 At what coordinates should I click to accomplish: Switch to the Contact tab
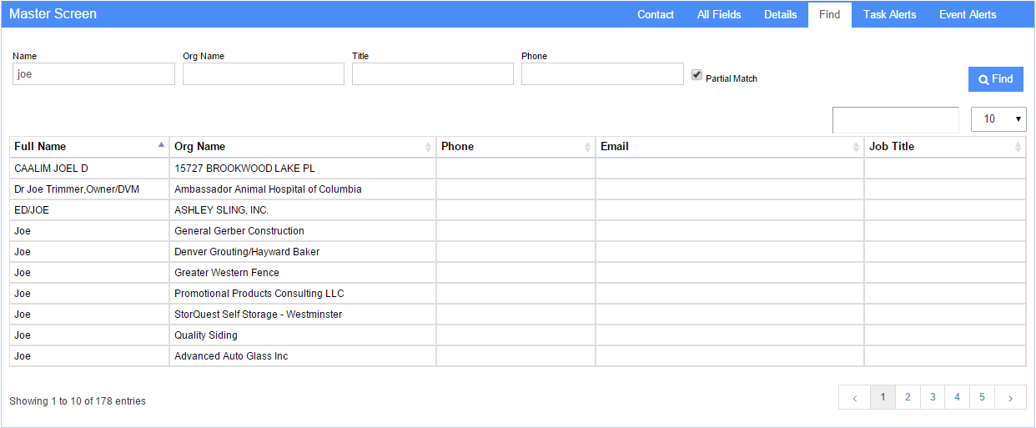(x=656, y=14)
